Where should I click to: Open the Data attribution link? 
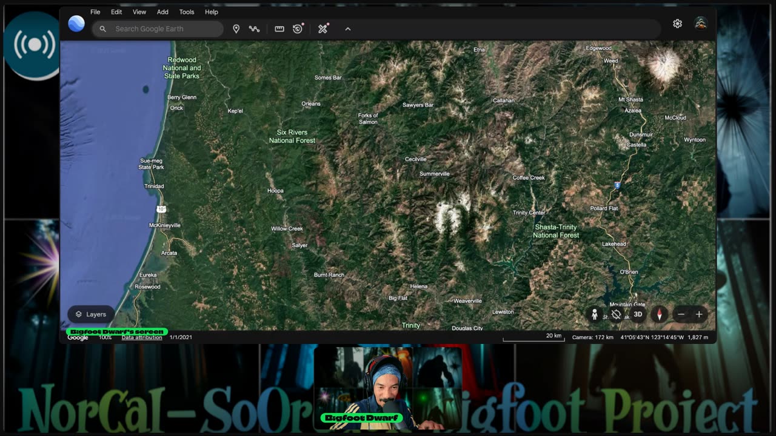142,337
